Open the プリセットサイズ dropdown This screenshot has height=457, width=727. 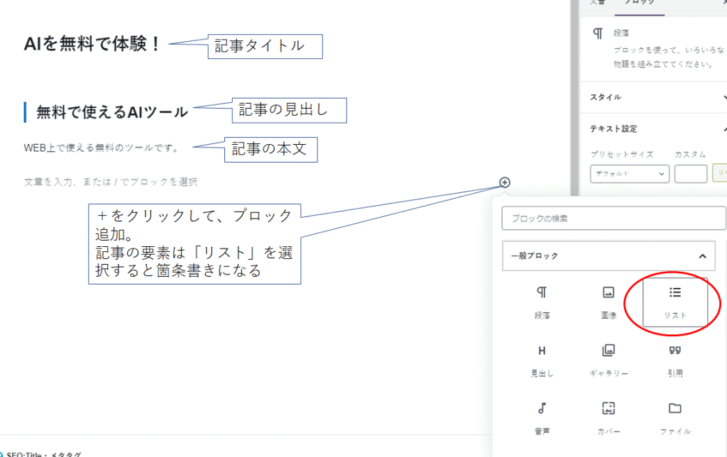[x=629, y=174]
